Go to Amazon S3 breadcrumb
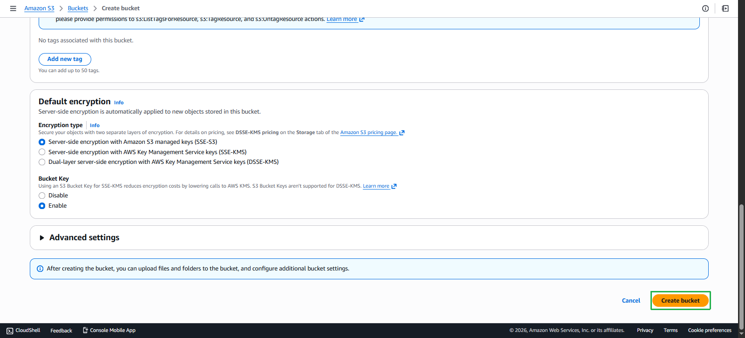745x338 pixels. pyautogui.click(x=39, y=8)
